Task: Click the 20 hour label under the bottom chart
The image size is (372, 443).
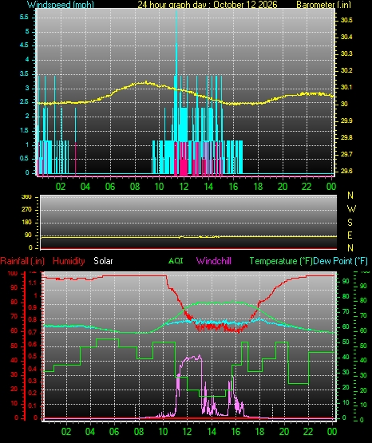Action: click(284, 432)
